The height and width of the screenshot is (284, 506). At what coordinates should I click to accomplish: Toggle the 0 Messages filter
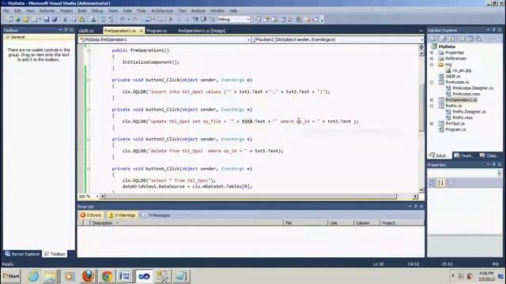coord(157,215)
